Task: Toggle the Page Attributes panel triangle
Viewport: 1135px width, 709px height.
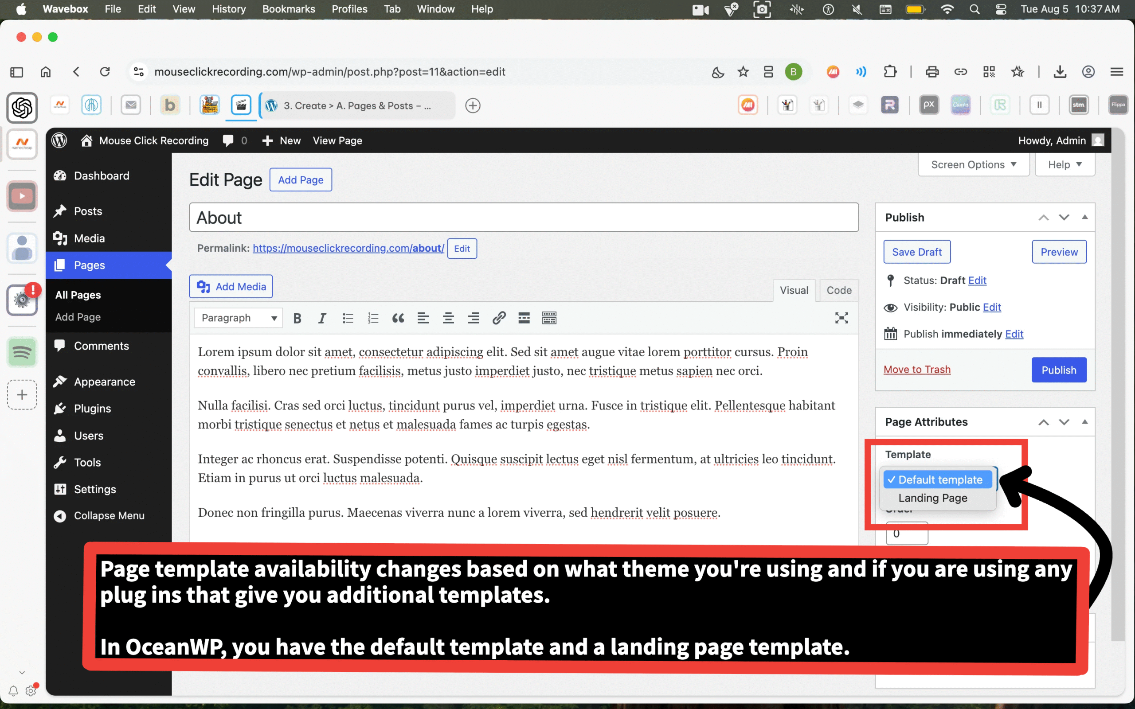Action: click(x=1084, y=422)
